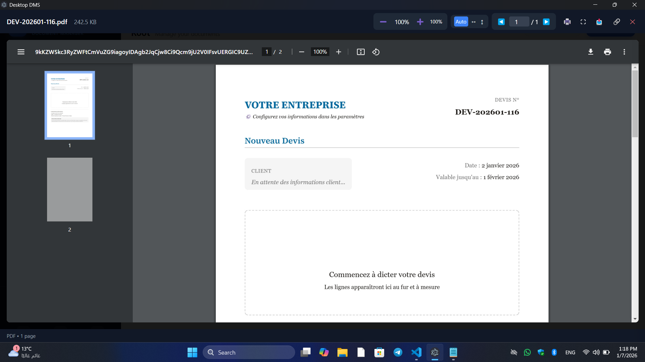Open Telegram from the taskbar

[398, 352]
